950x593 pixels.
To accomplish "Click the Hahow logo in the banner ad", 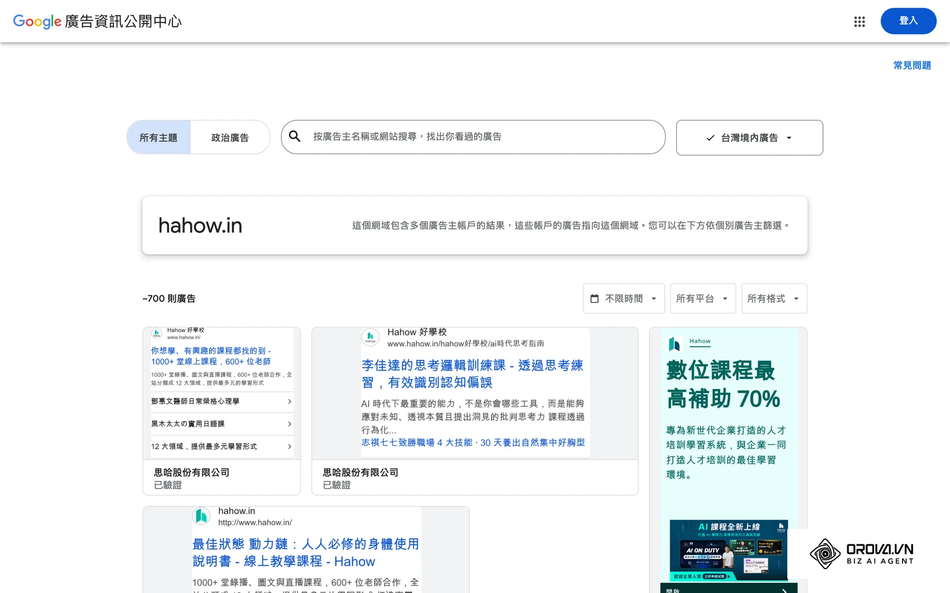I will click(x=674, y=344).
